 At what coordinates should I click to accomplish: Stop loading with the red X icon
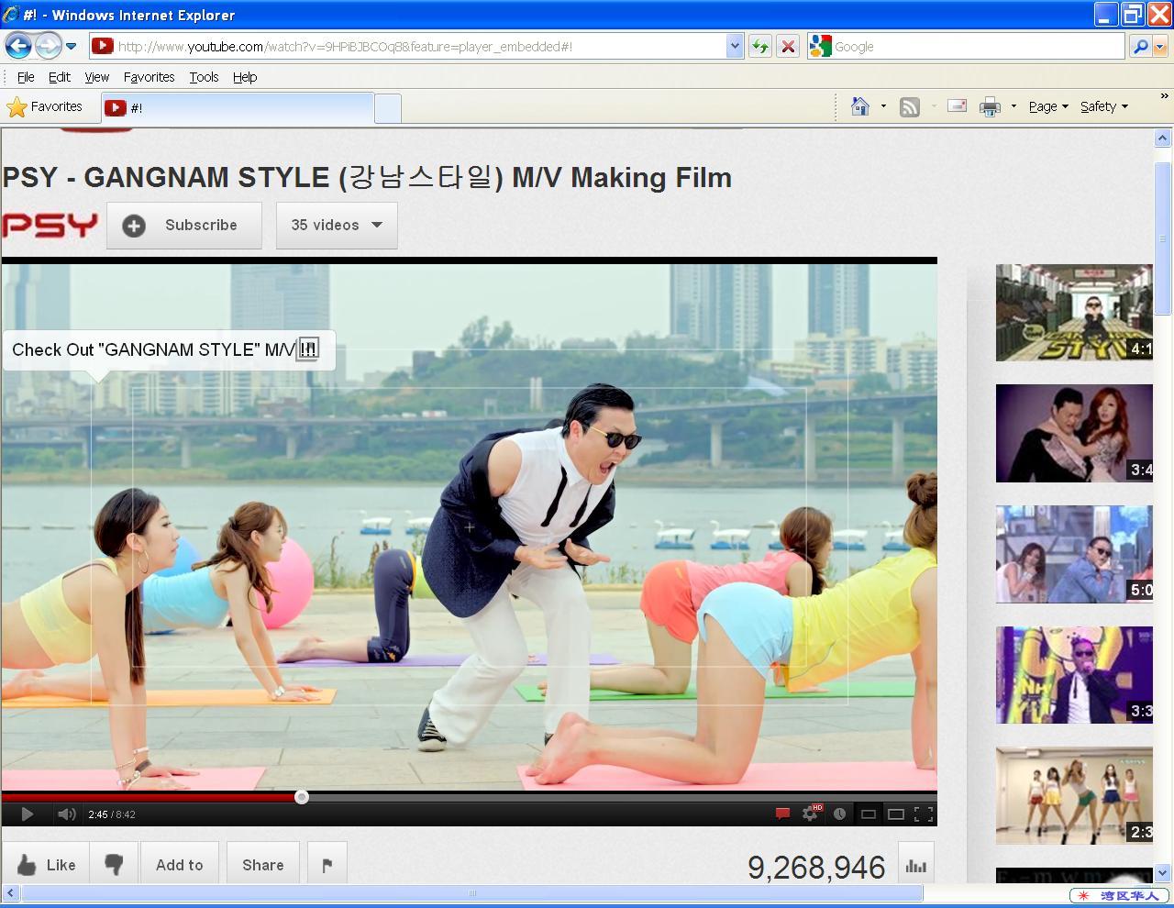pyautogui.click(x=787, y=46)
